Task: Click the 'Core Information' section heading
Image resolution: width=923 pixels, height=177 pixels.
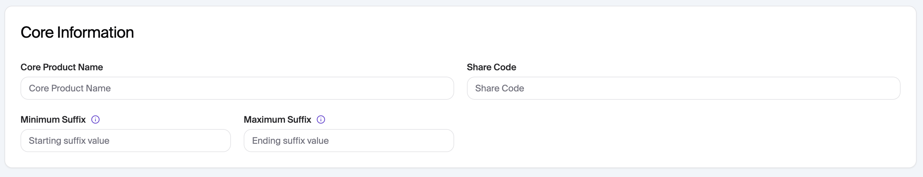Action: coord(77,33)
